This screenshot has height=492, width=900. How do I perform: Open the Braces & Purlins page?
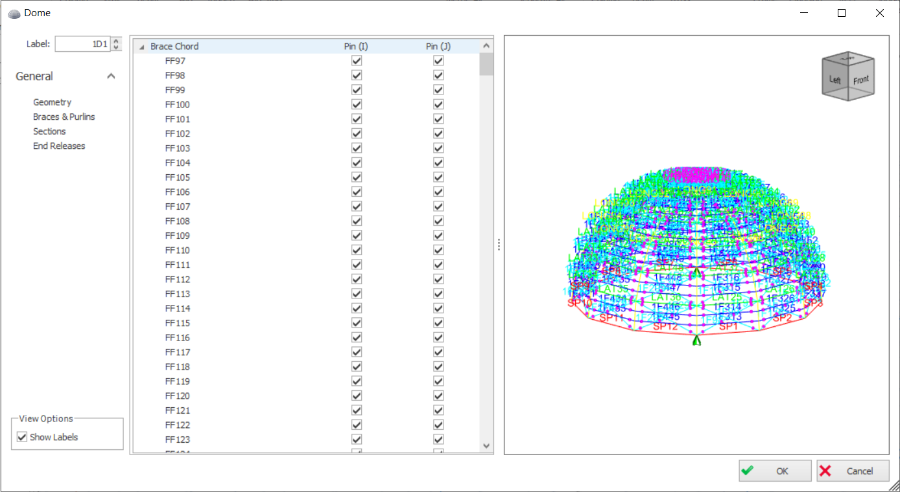tap(64, 117)
